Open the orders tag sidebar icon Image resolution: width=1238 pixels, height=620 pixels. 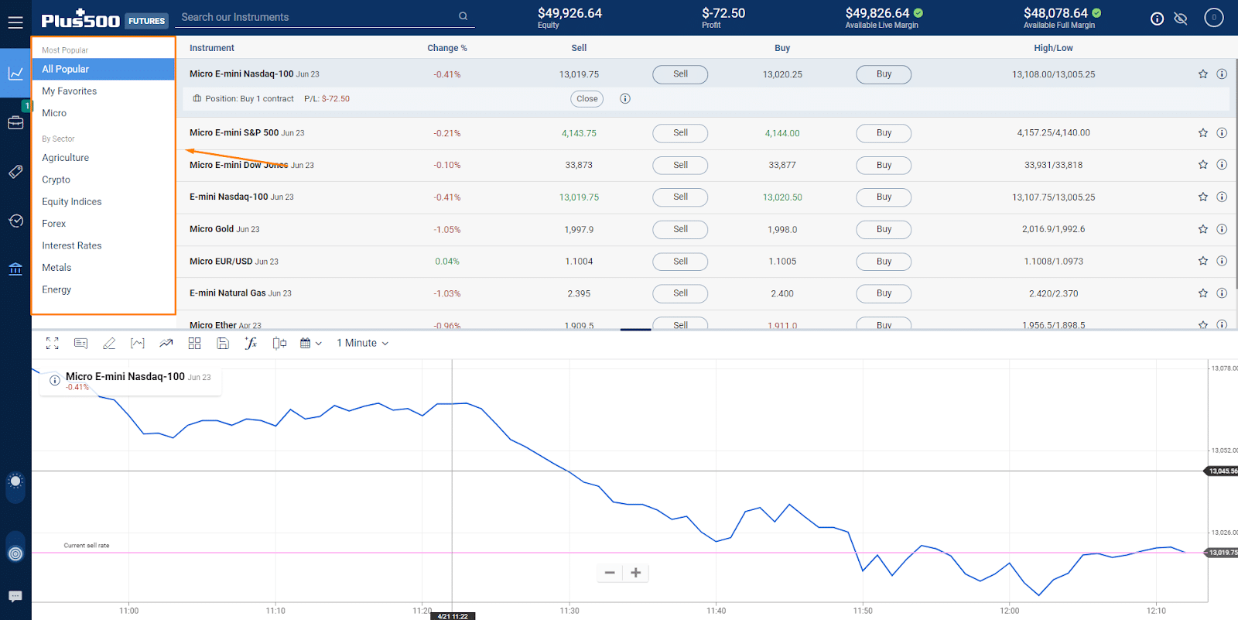[15, 172]
